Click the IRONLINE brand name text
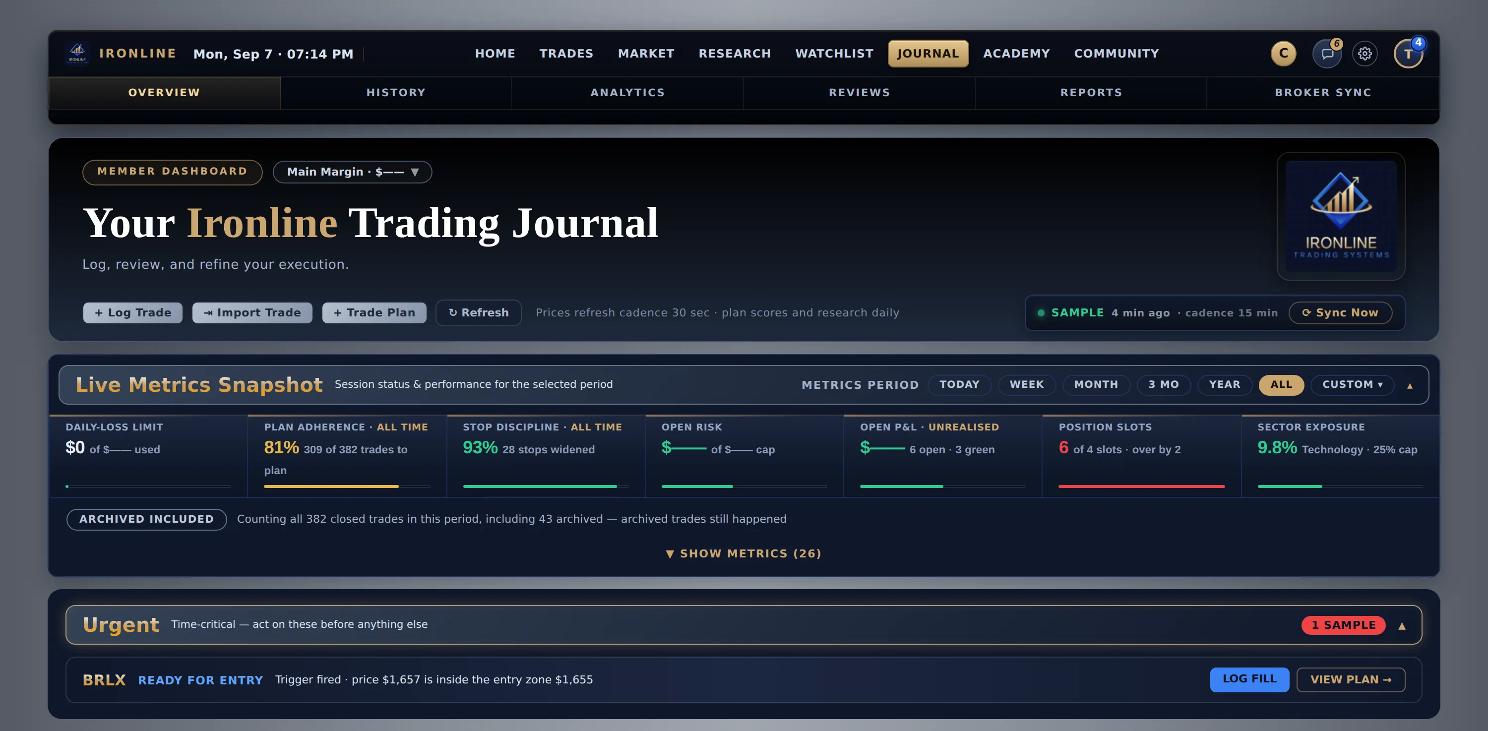 tap(137, 54)
